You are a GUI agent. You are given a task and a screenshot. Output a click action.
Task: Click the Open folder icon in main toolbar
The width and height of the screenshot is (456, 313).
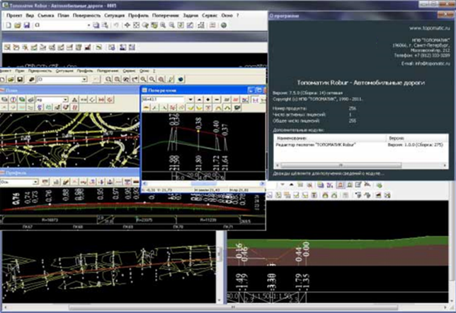click(x=18, y=25)
